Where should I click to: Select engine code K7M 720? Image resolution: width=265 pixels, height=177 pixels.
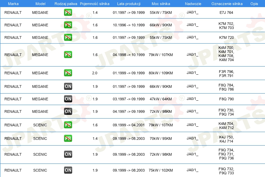[x=226, y=37]
